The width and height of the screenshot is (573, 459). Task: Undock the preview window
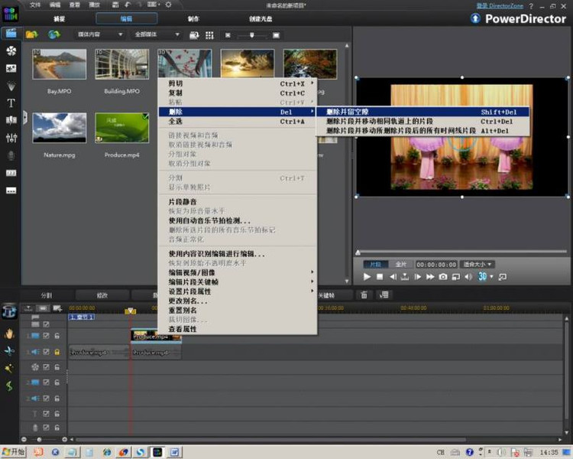click(503, 277)
